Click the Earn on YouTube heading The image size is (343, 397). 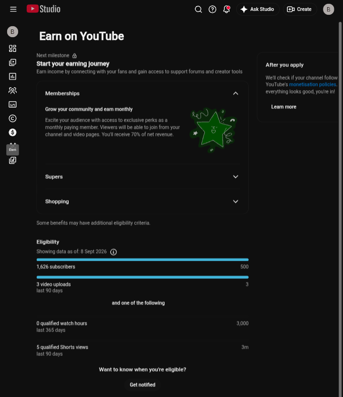coord(81,36)
